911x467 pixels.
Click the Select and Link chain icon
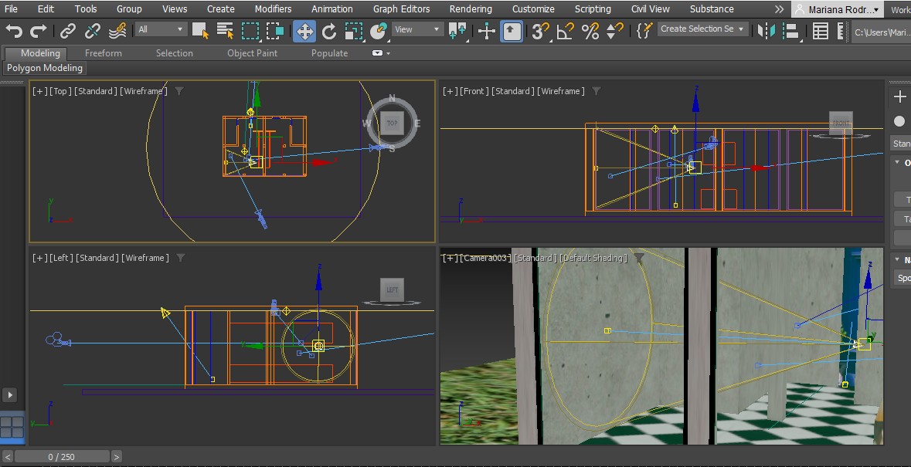68,31
